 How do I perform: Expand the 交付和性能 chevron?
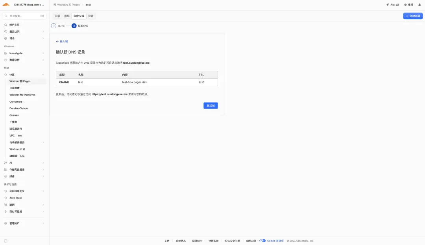click(x=43, y=212)
